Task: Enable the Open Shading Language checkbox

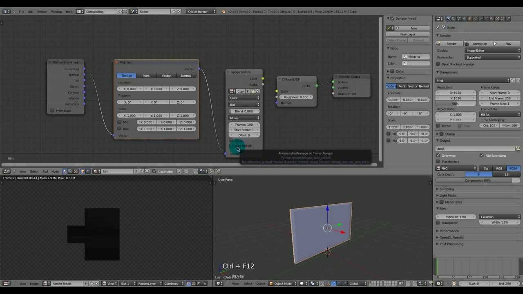Action: (438, 64)
